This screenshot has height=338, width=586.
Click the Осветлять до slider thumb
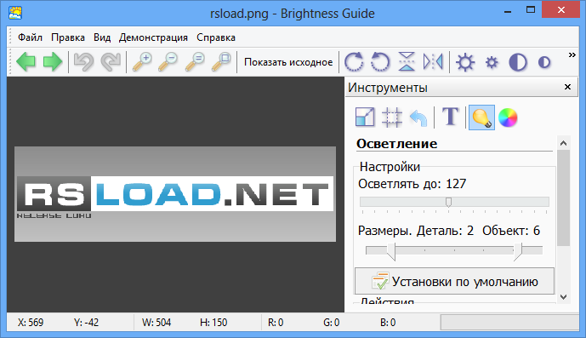click(x=448, y=203)
